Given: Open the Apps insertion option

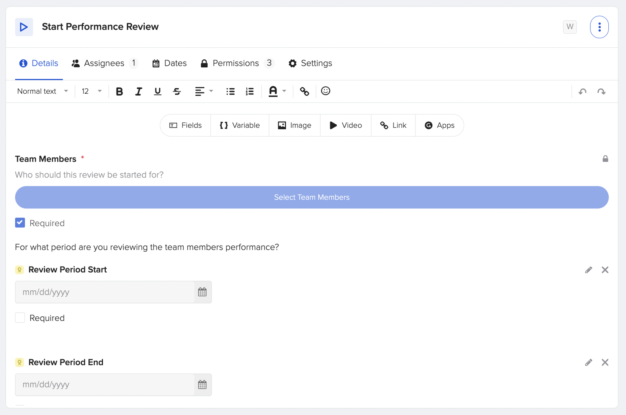Looking at the screenshot, I should pos(439,125).
